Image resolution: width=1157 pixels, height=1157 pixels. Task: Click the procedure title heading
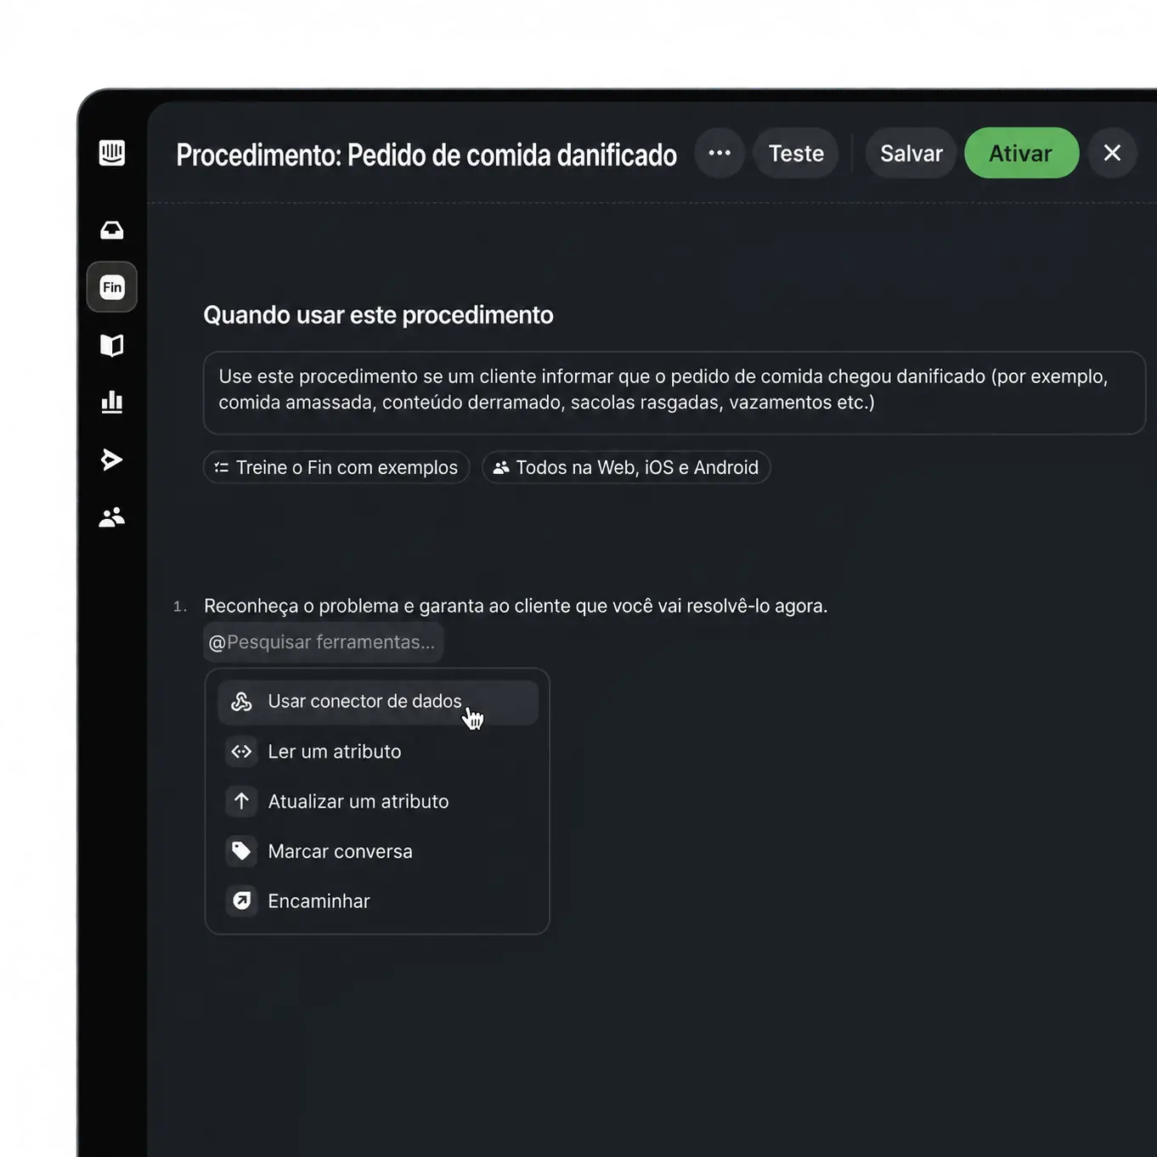click(x=426, y=155)
